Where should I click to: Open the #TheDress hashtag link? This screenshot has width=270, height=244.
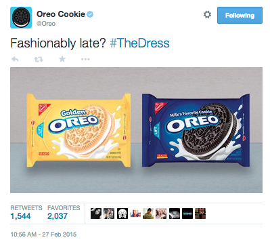[x=140, y=43]
